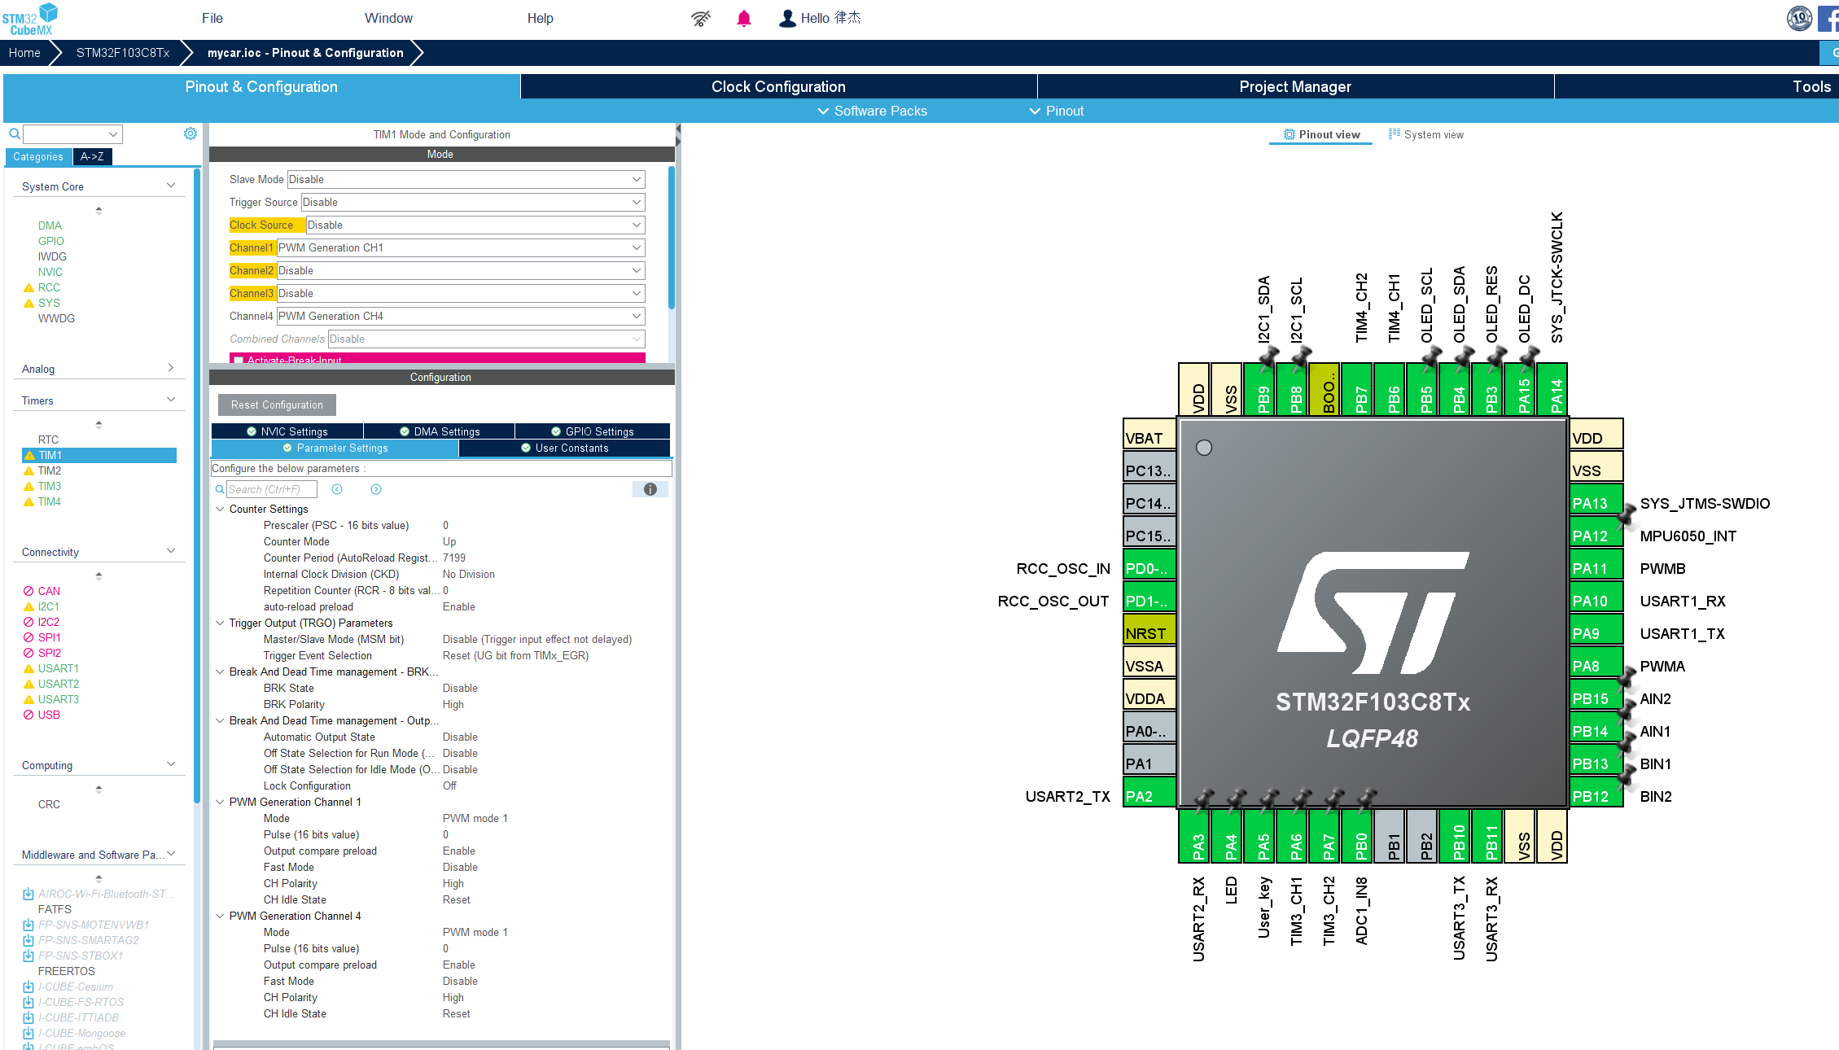Collapse the Counter Settings group
This screenshot has width=1839, height=1050.
220,509
